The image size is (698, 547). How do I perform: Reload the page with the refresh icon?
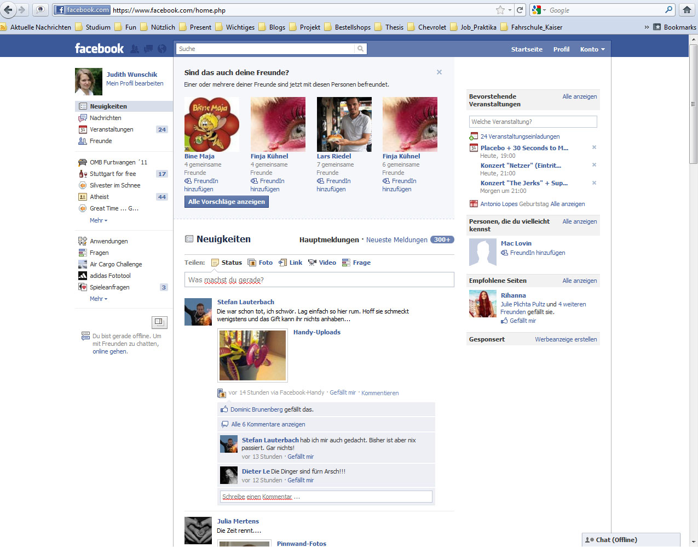tap(520, 10)
